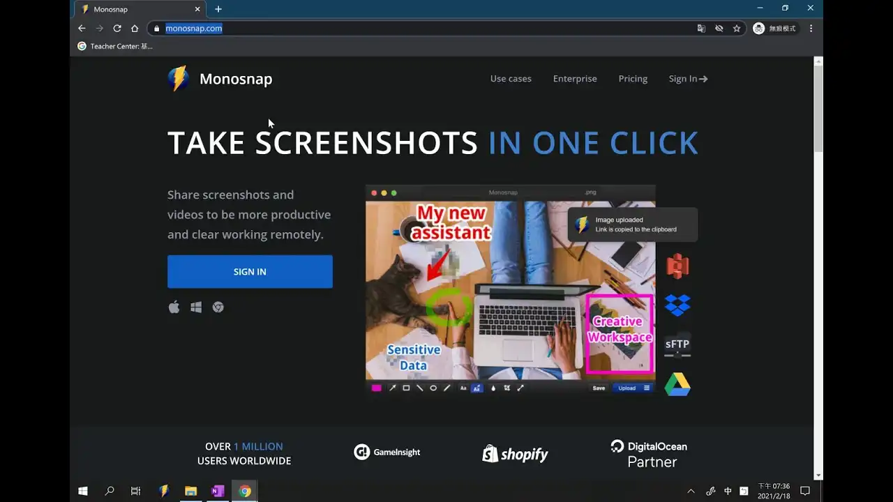The width and height of the screenshot is (893, 502).
Task: Click the Shopify logo
Action: pyautogui.click(x=516, y=454)
